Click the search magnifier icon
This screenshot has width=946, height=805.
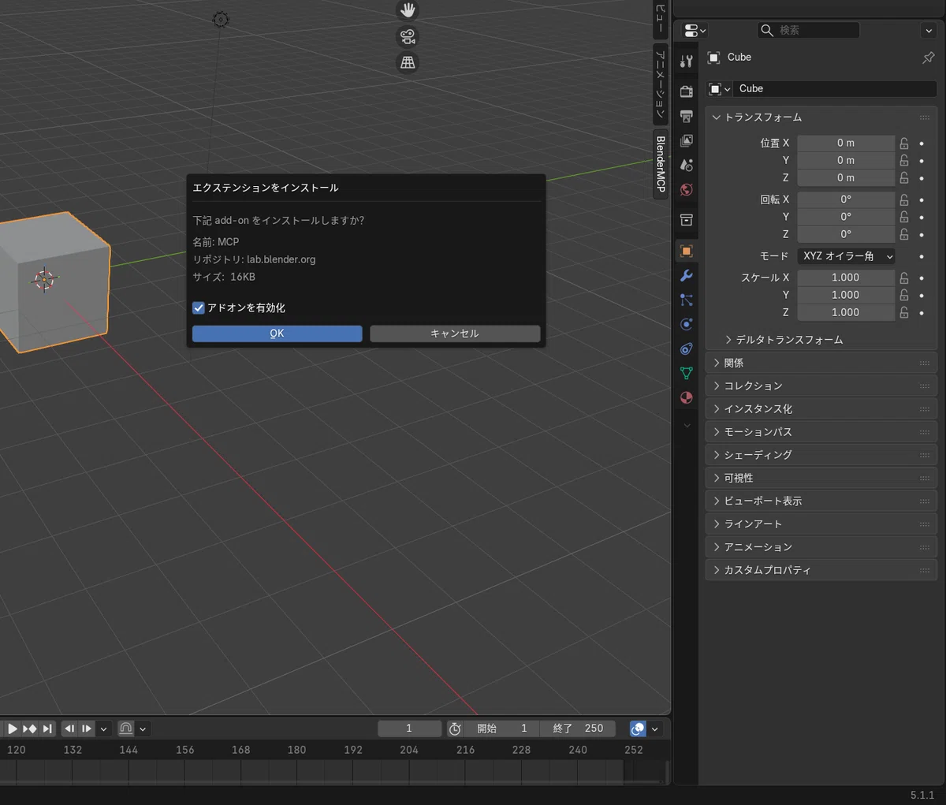766,30
